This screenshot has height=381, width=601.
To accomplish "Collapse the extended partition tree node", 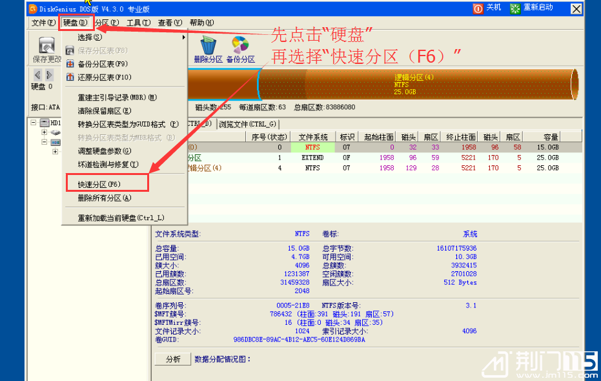I will point(44,142).
